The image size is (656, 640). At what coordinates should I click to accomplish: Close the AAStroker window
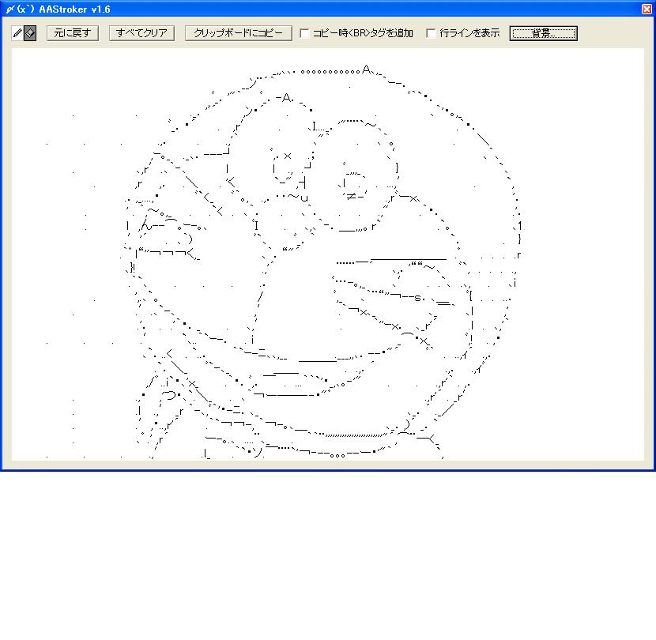click(647, 9)
